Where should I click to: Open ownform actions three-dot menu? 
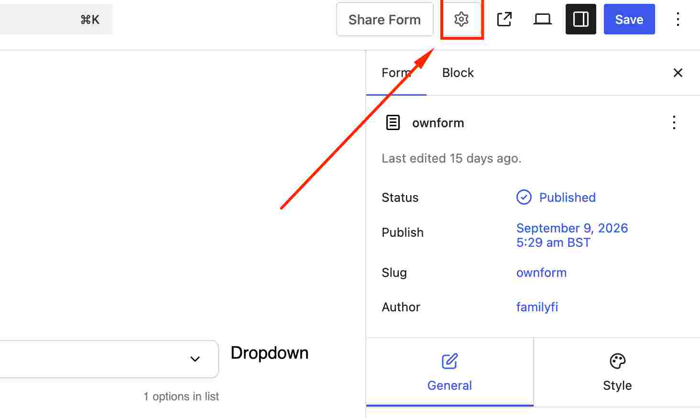(x=674, y=122)
